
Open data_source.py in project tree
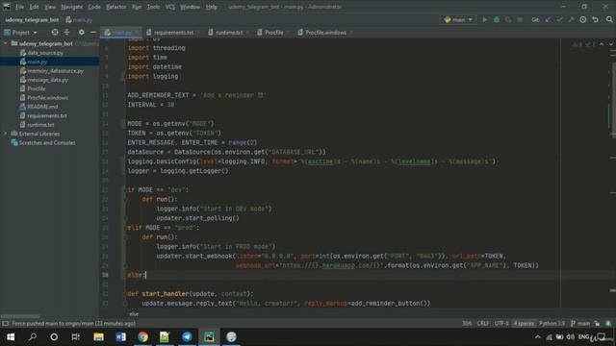(45, 53)
